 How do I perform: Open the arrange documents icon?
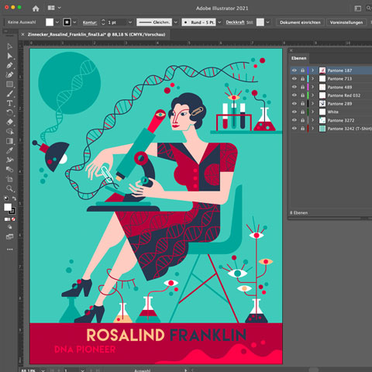tap(51, 8)
